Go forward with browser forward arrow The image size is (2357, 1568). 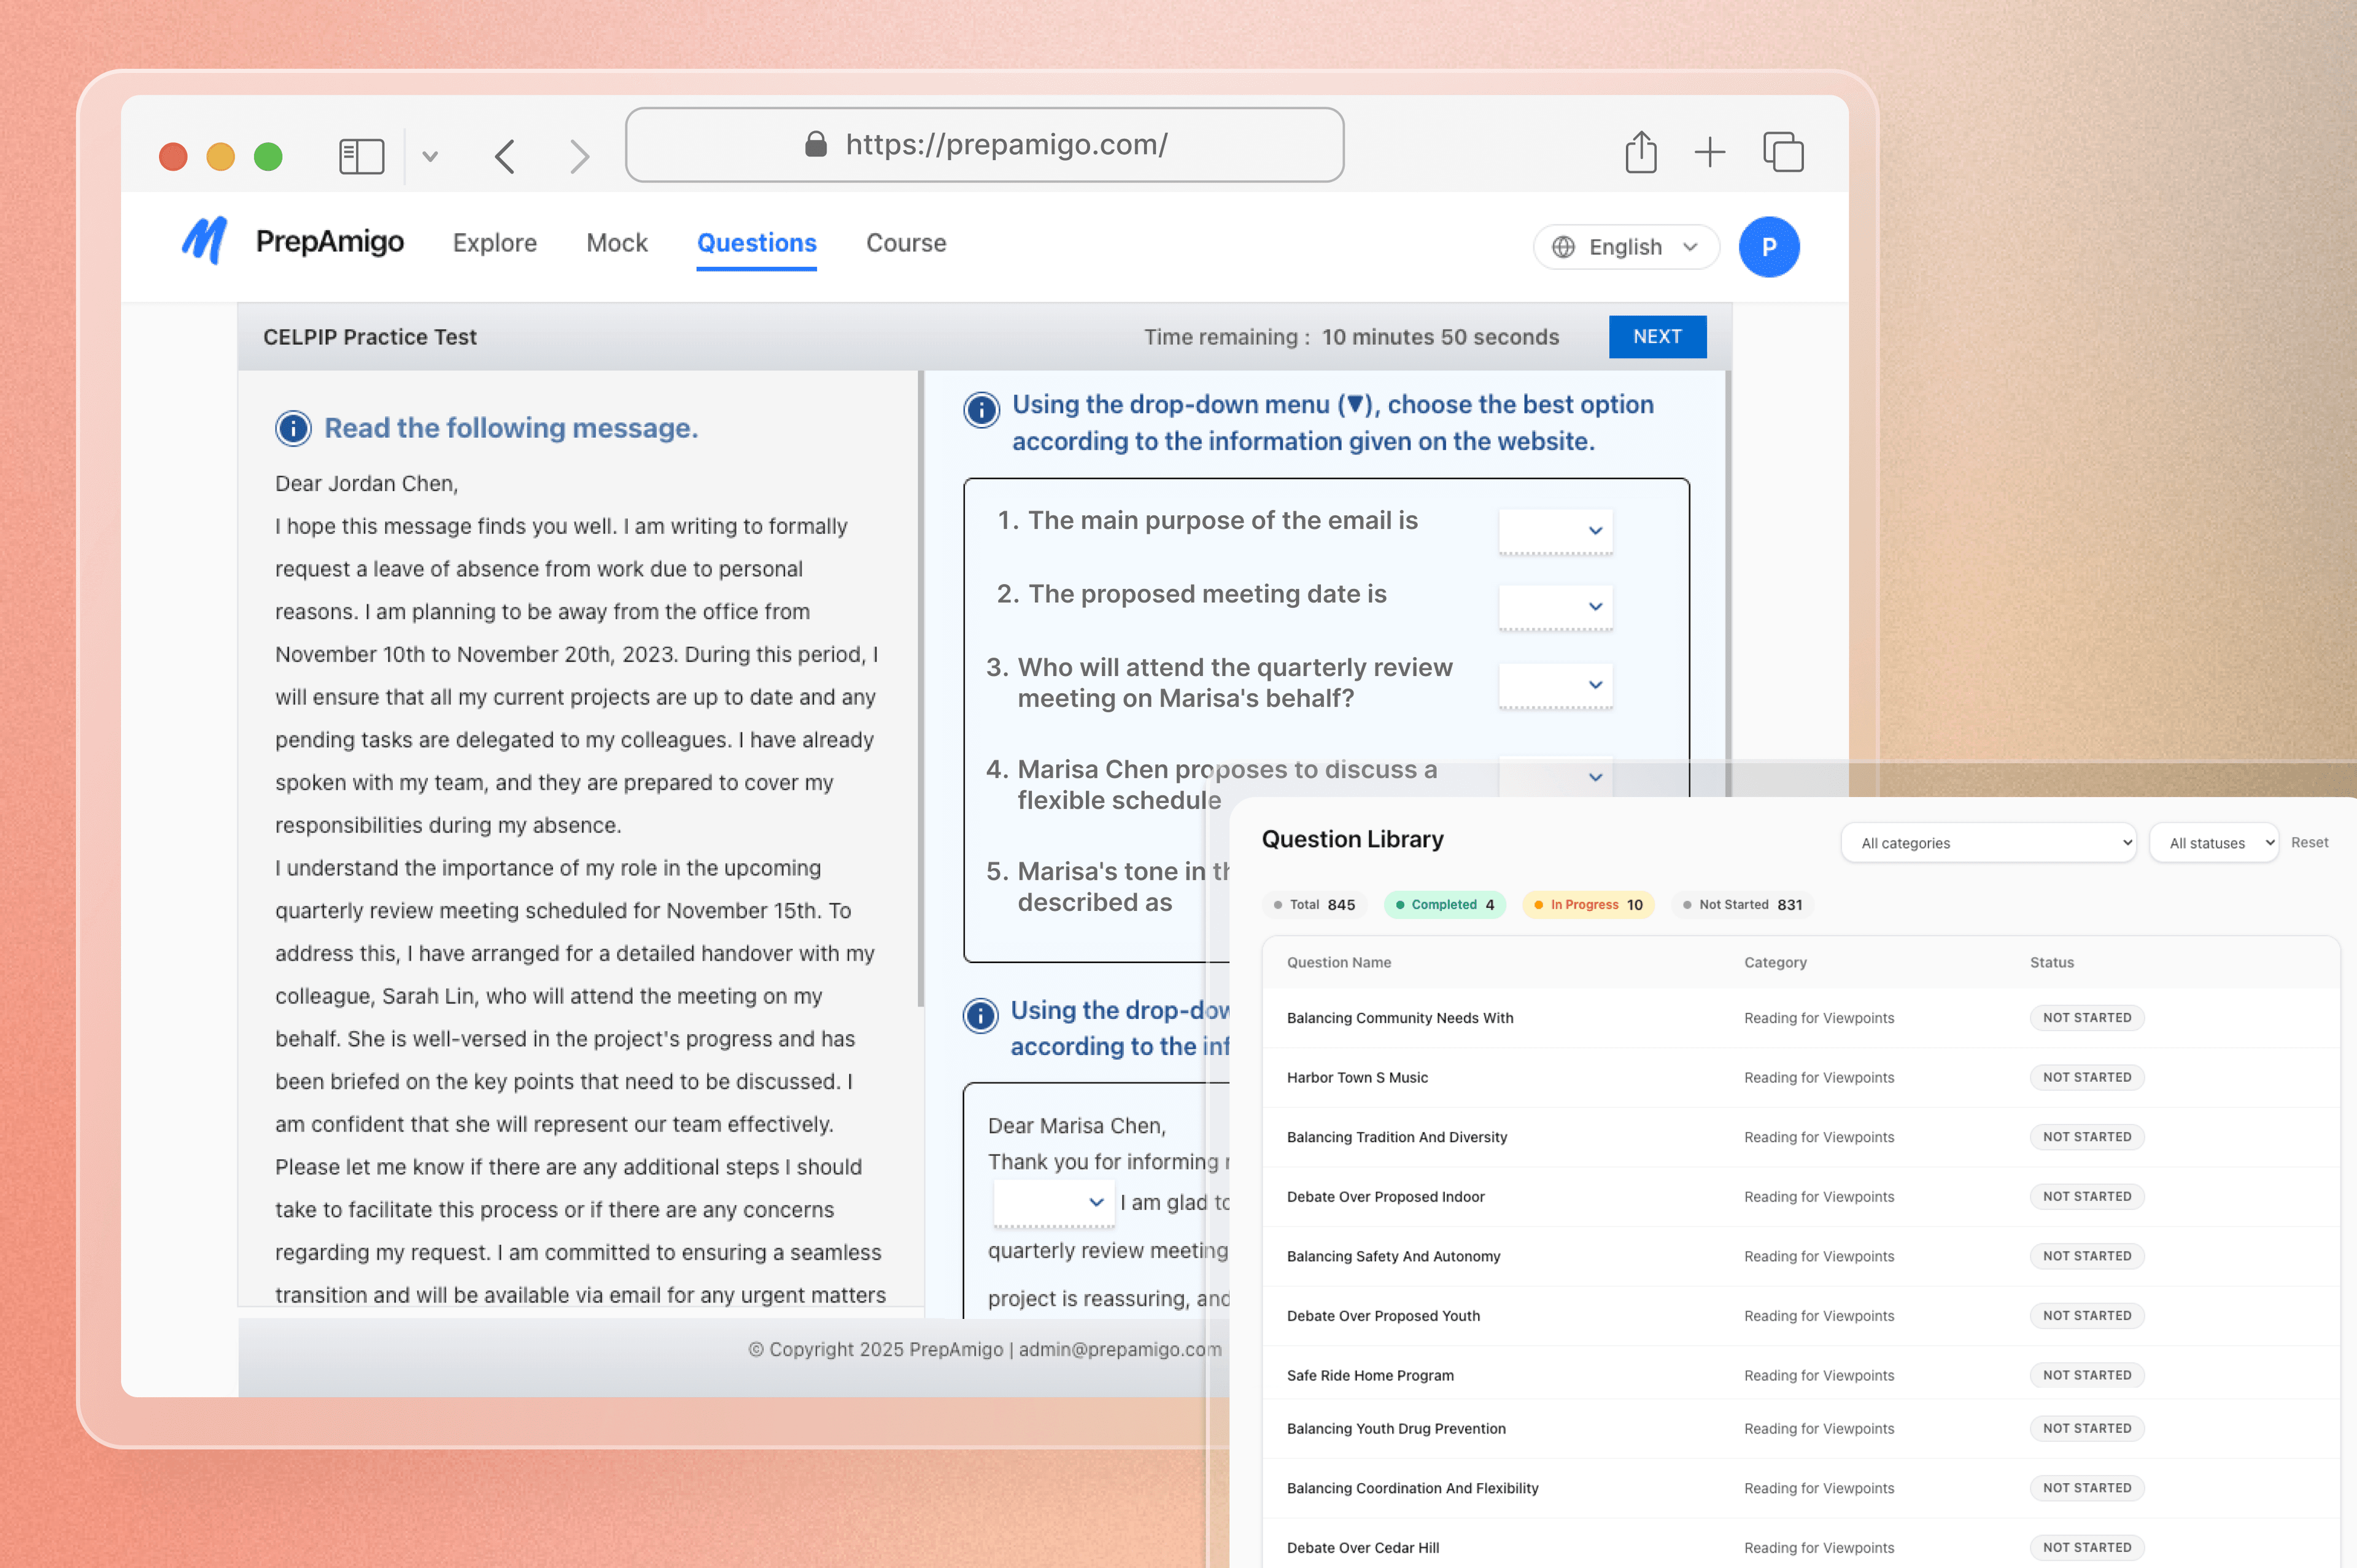click(579, 156)
